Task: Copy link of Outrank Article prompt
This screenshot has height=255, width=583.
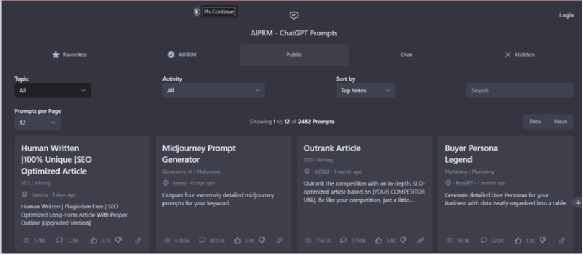Action: (x=421, y=241)
